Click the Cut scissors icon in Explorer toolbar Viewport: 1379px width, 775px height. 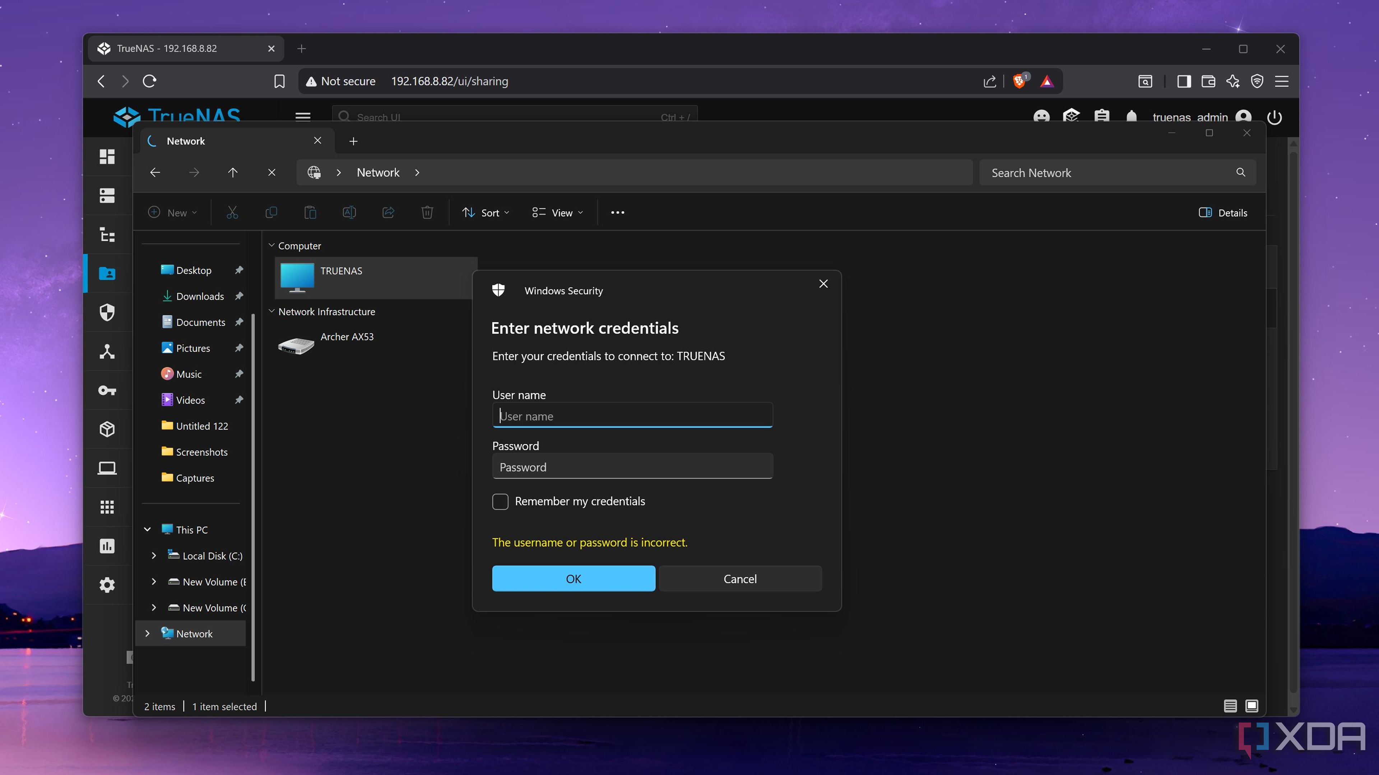coord(232,212)
